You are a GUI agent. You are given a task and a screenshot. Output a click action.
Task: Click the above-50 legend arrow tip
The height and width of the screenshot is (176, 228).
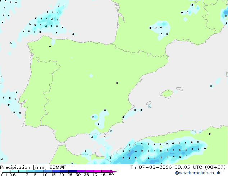[x=114, y=171]
